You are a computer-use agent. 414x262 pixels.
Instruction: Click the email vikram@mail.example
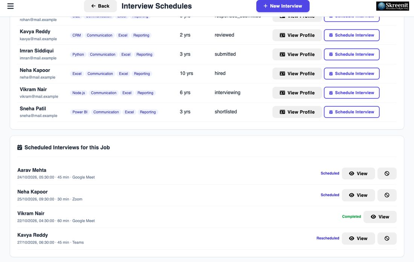(x=39, y=96)
